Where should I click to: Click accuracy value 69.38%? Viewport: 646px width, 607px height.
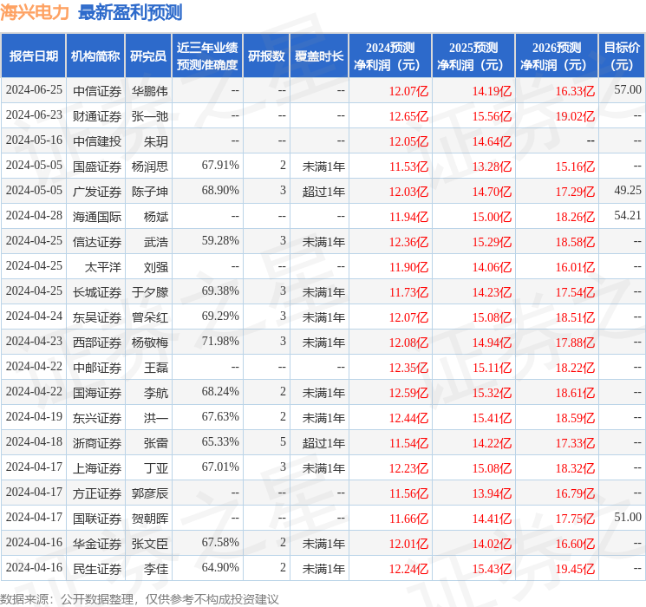(220, 291)
